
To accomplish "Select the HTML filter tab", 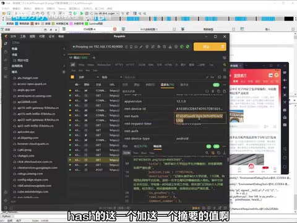I will point(168,65).
